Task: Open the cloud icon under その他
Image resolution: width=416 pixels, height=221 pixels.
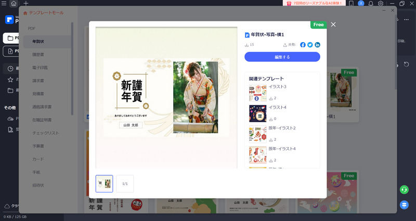Action: (x=10, y=119)
